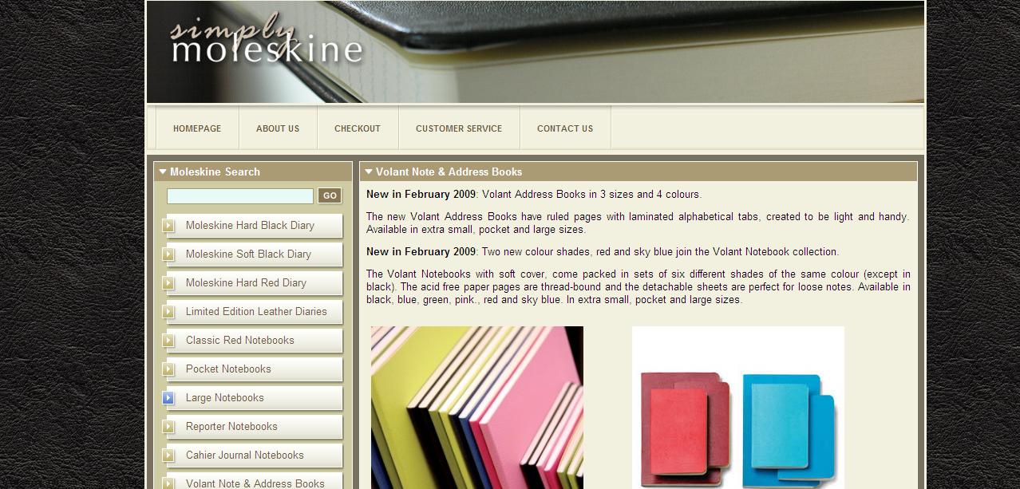1020x489 pixels.
Task: Click the arrow icon beside Moleskine Hard Red Diary
Action: [x=168, y=283]
